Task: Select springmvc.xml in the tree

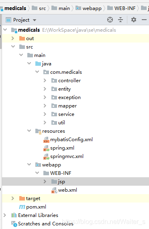Action: tap(67, 156)
